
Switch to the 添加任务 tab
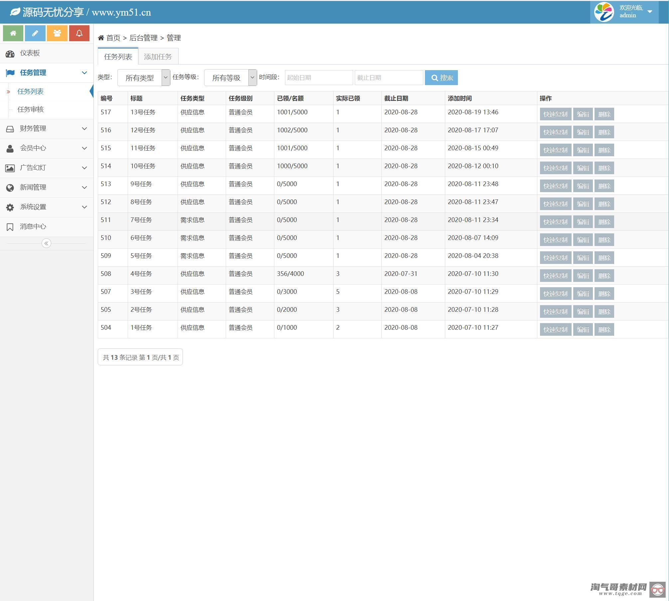[x=158, y=57]
